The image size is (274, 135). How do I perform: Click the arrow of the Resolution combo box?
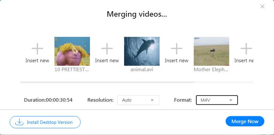152,100
